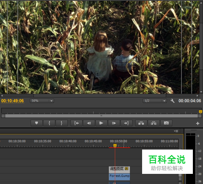Click the timeline playhead marker
203x184 pixels.
pos(115,145)
